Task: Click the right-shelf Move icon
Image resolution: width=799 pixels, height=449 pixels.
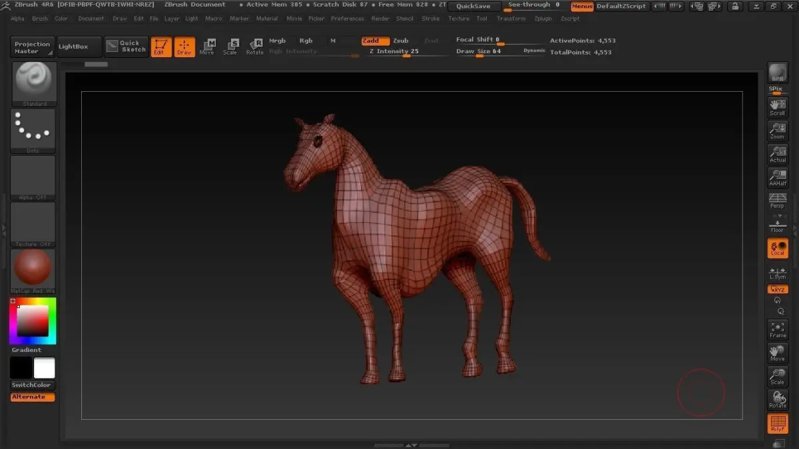Action: (778, 353)
